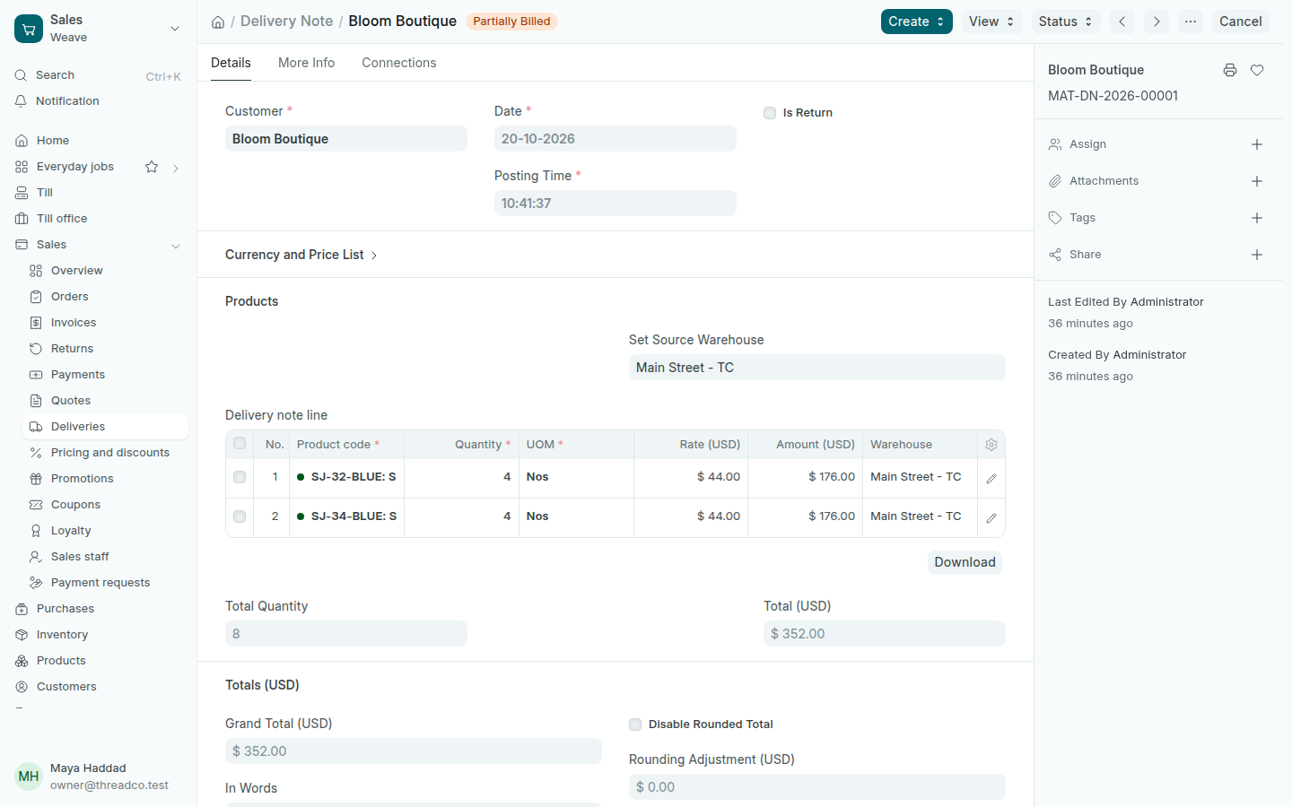Expand Currency and Price List section
This screenshot has height=807, width=1292.
click(x=301, y=255)
